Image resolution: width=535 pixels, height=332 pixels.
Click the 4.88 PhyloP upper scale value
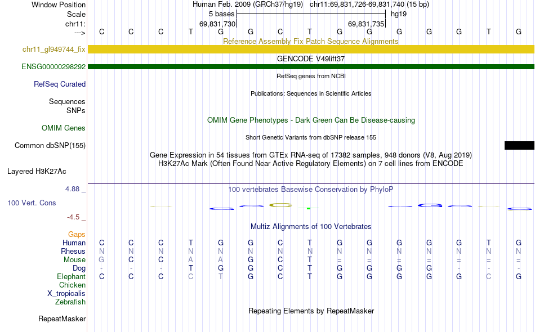tap(73, 189)
